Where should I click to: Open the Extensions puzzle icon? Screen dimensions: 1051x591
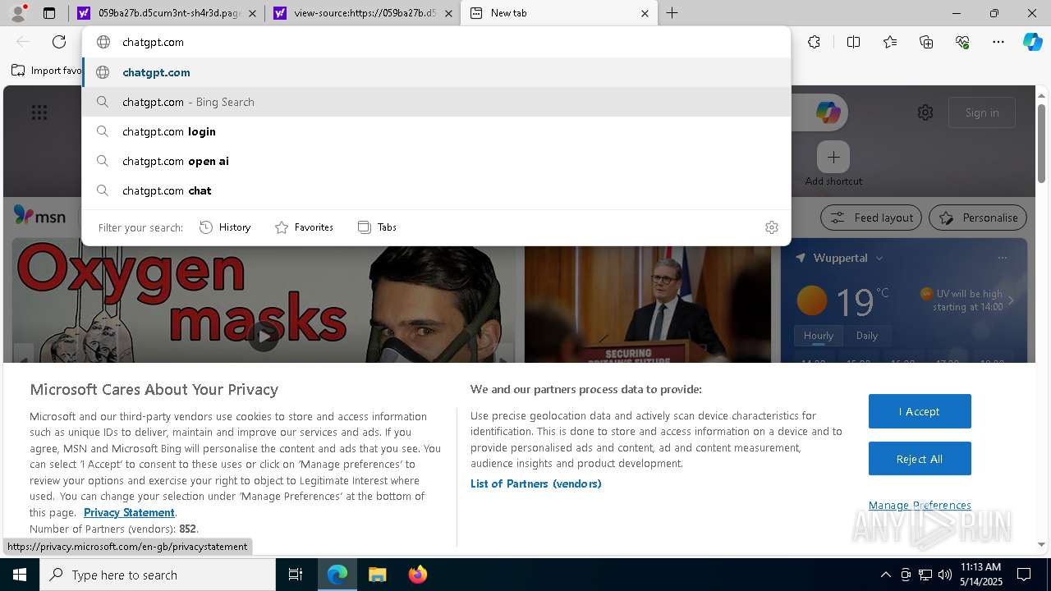(814, 42)
